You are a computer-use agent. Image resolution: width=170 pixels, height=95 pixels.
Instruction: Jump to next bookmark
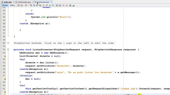click(x=50, y=5)
